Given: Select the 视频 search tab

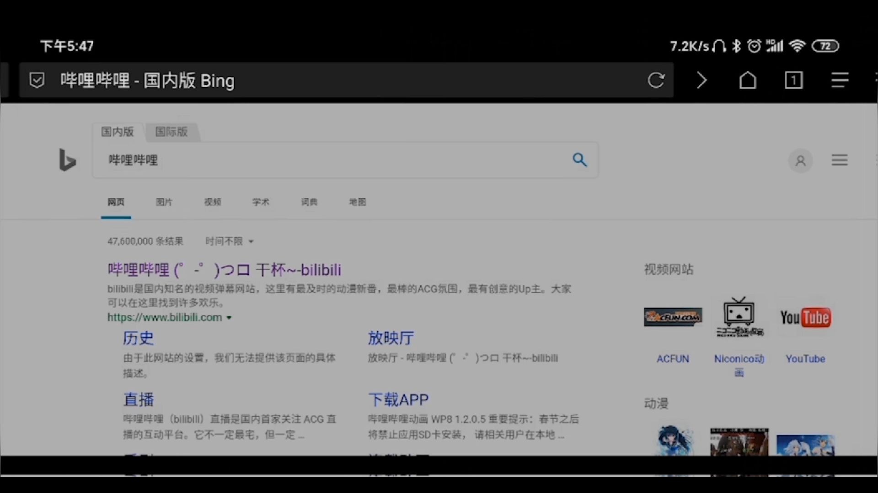Looking at the screenshot, I should pos(213,202).
